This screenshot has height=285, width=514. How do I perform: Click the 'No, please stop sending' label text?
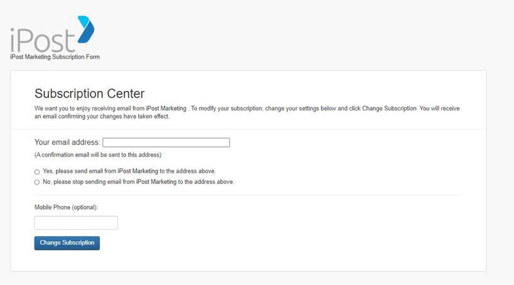pyautogui.click(x=138, y=181)
